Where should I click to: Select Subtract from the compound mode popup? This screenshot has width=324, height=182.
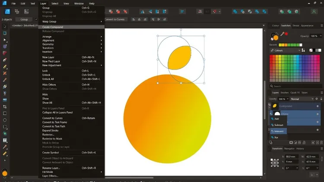[278, 125]
